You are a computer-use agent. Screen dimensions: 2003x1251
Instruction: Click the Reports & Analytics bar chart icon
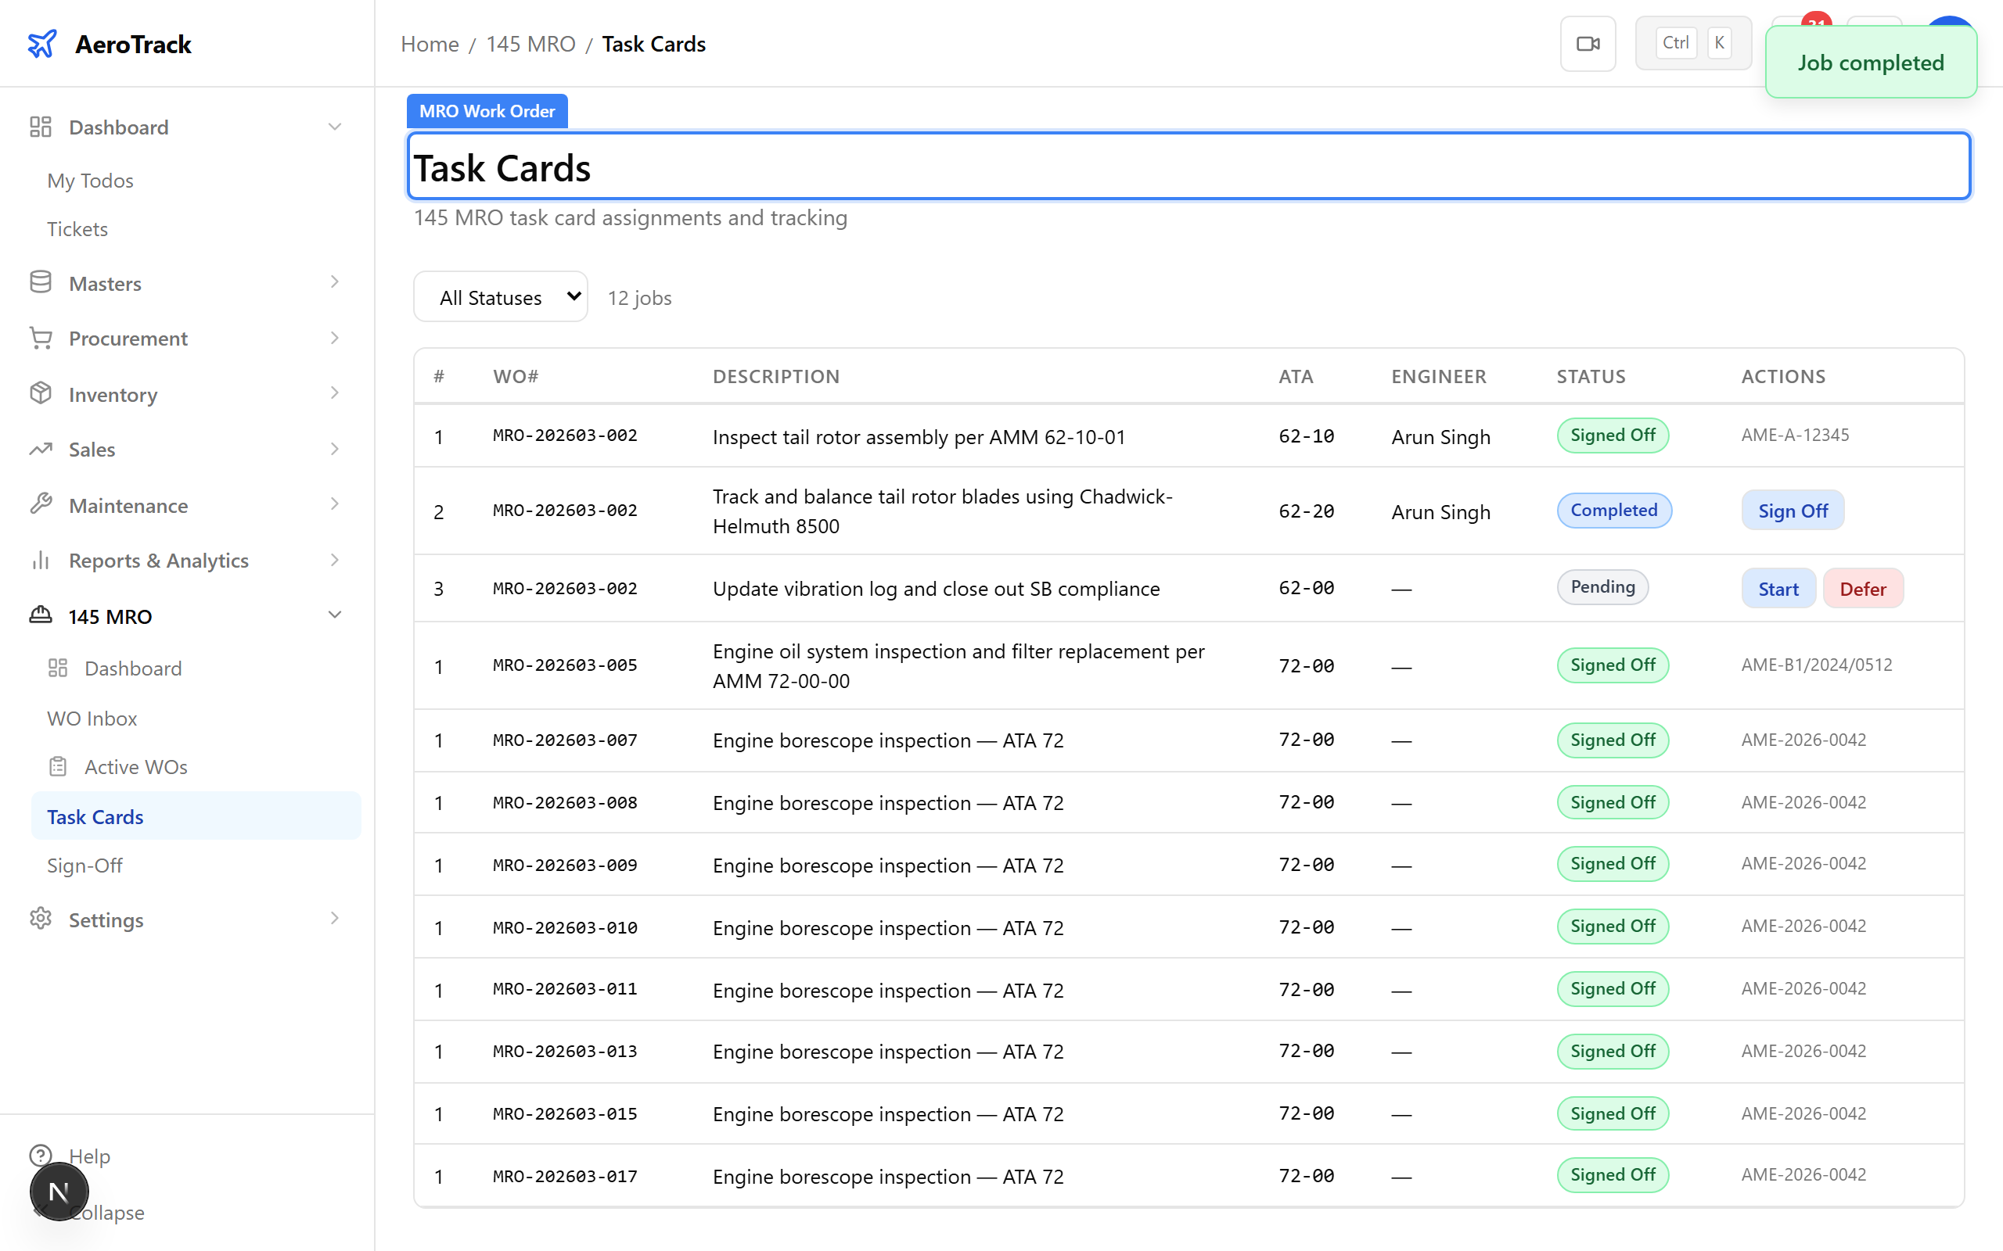(x=41, y=560)
